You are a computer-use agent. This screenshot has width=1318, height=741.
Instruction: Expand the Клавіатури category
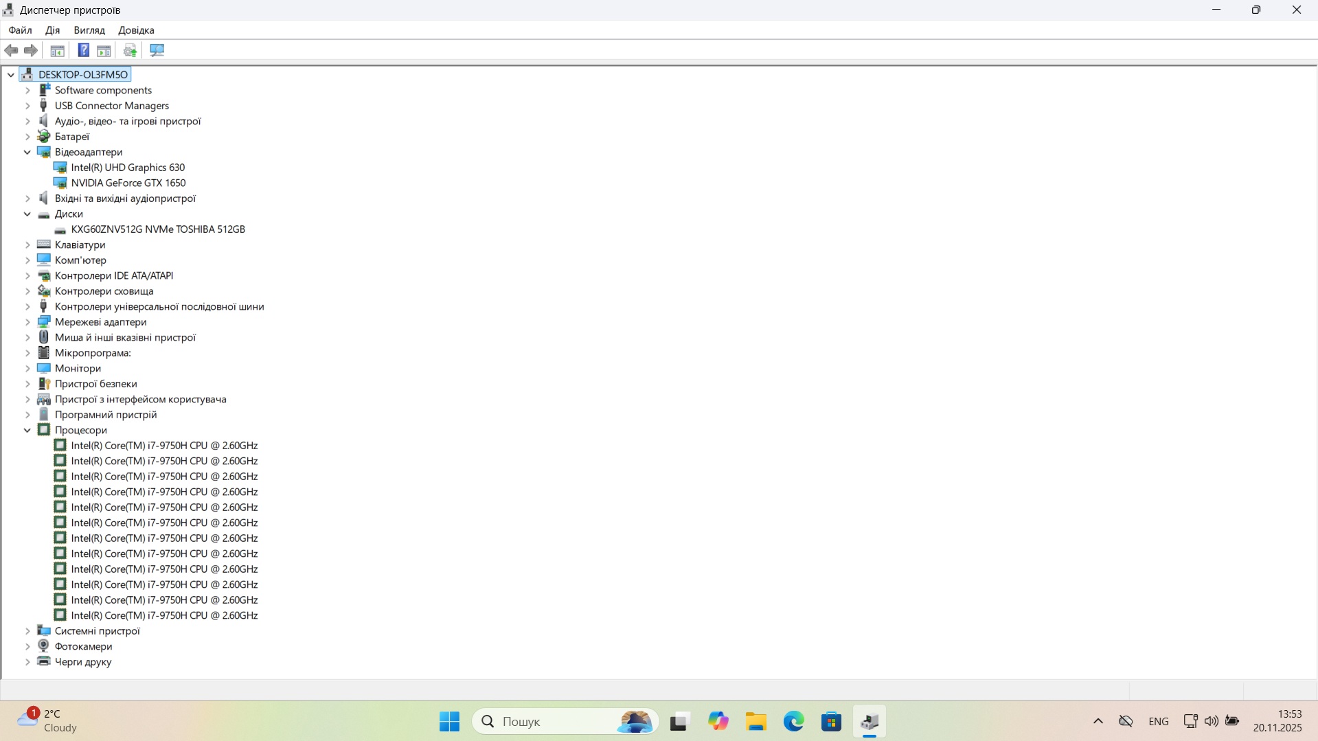(27, 245)
